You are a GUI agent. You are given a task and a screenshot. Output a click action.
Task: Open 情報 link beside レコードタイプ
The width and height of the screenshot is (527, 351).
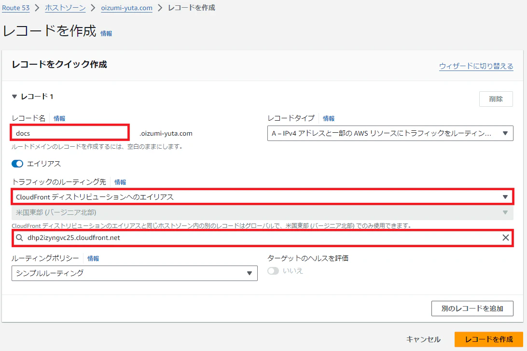(x=329, y=118)
